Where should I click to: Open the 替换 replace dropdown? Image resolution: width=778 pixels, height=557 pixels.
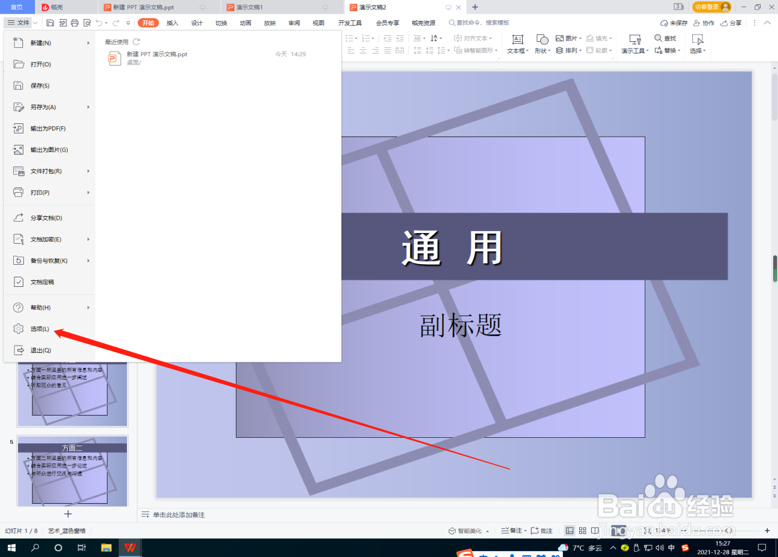(667, 51)
